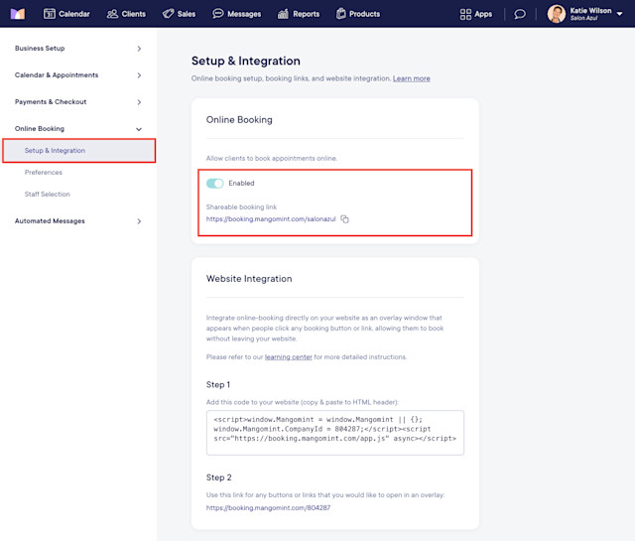Click the Calendar icon in top navigation
Viewport: 635px width, 541px height.
point(50,14)
